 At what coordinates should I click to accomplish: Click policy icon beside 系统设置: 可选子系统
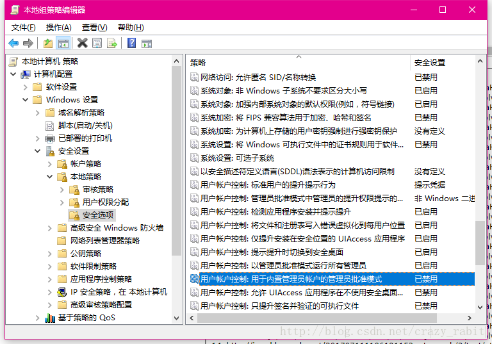click(194, 158)
